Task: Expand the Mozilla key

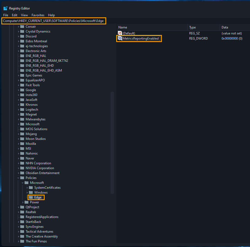Action: click(18, 144)
